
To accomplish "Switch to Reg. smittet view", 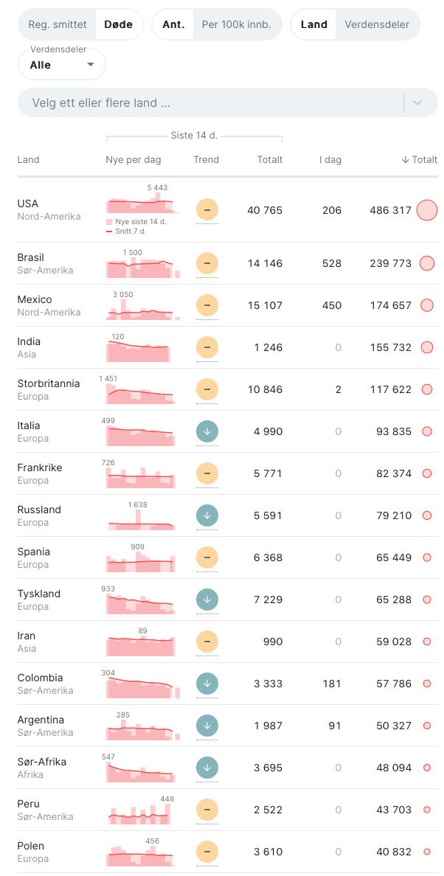I will (x=57, y=24).
